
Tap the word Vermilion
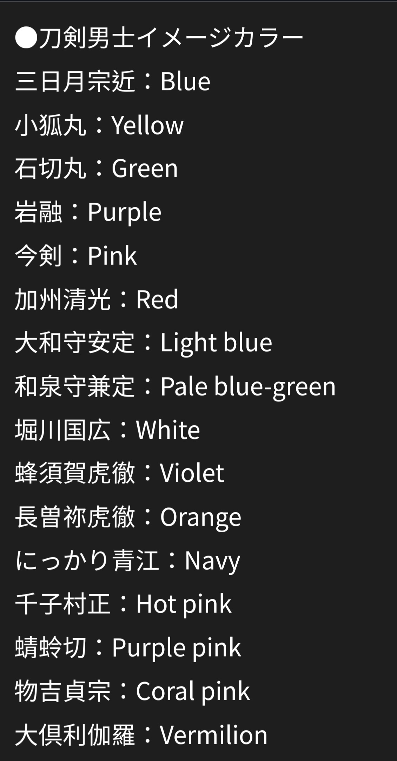tap(214, 735)
